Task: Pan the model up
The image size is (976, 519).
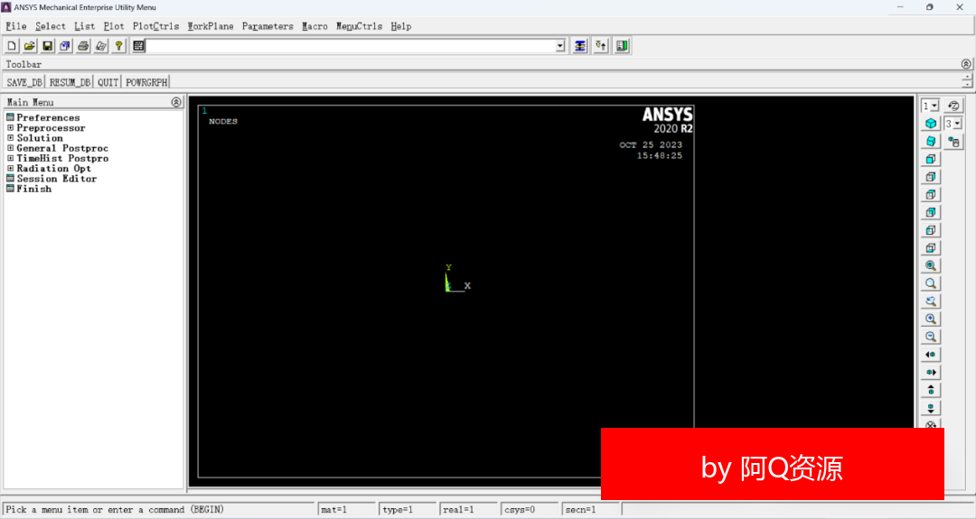Action: pyautogui.click(x=931, y=390)
